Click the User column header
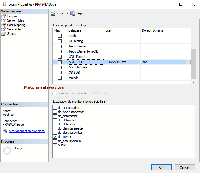 122,30
